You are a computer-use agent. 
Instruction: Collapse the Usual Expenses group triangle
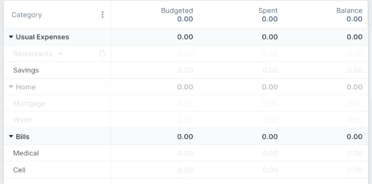[x=11, y=37]
